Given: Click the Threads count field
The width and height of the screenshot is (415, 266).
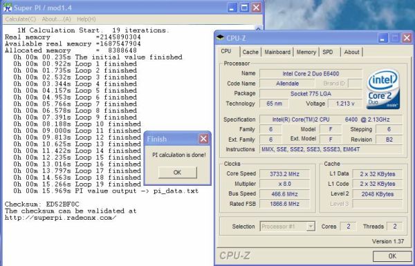Looking at the screenshot, I should coord(395,227).
